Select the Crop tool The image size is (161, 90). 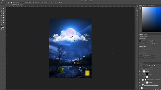tap(1, 10)
